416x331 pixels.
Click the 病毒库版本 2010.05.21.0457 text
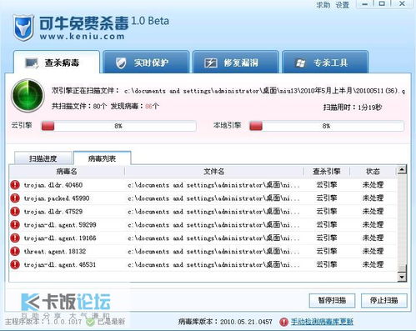pos(225,322)
